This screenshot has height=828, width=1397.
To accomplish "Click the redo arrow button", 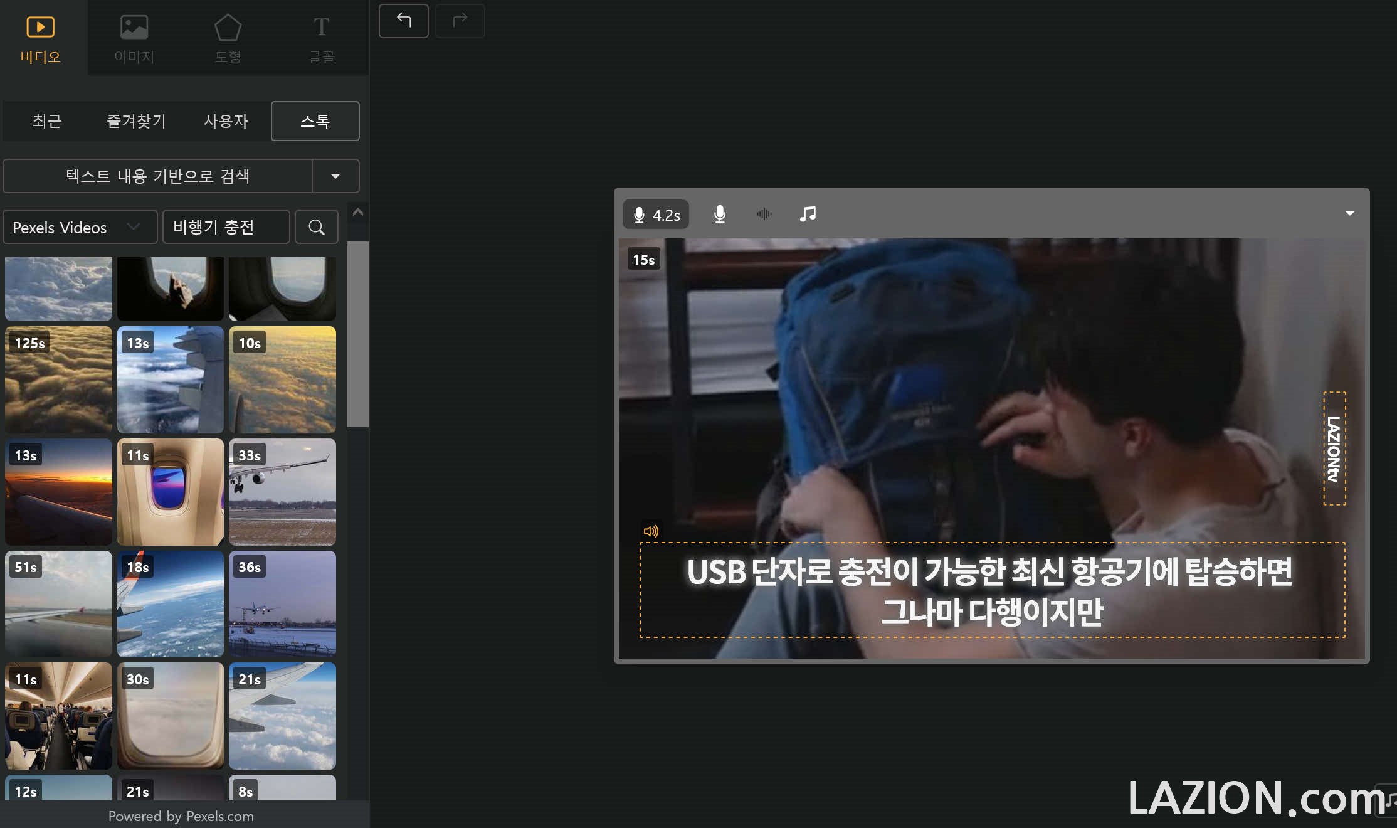I will click(x=460, y=21).
